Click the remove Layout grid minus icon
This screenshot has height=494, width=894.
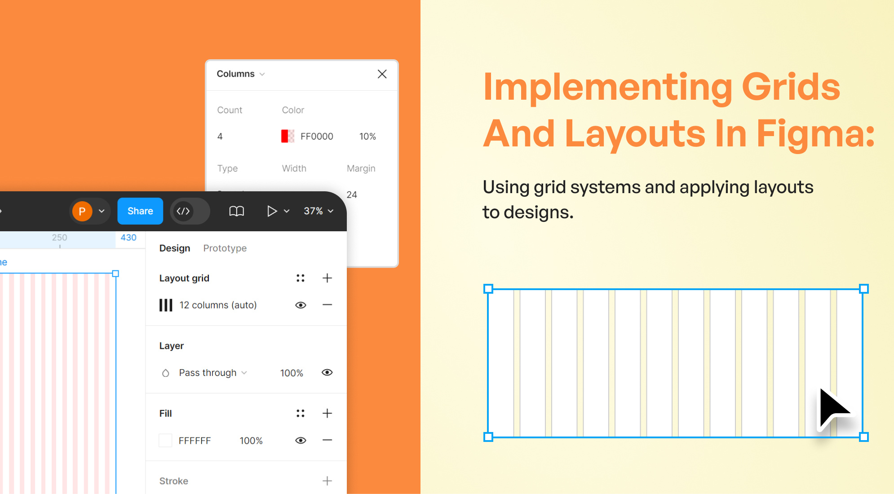pos(328,304)
